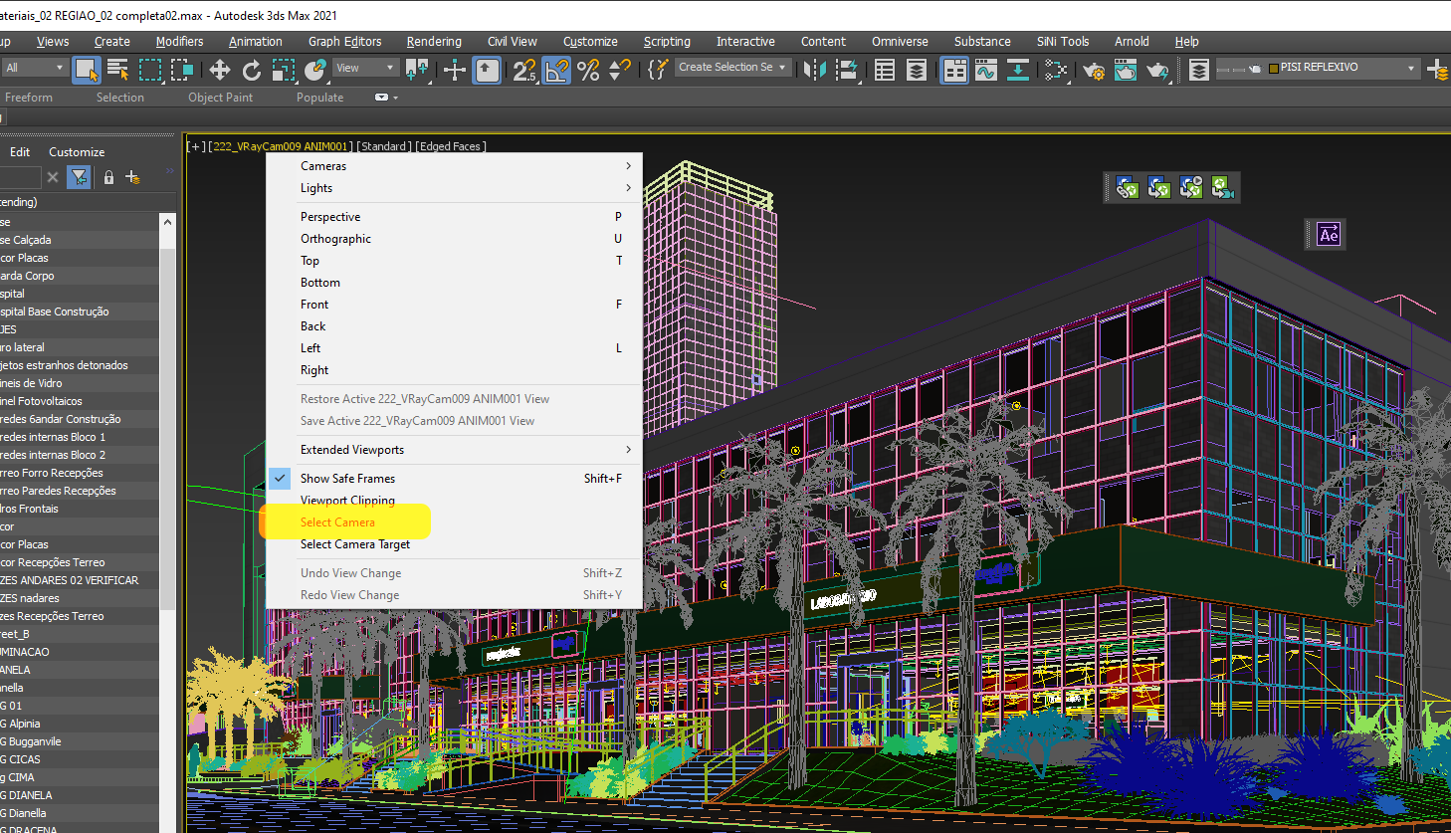Screen dimensions: 1451x833
Task: Click the After Effects export button overlay
Action: point(1327,234)
